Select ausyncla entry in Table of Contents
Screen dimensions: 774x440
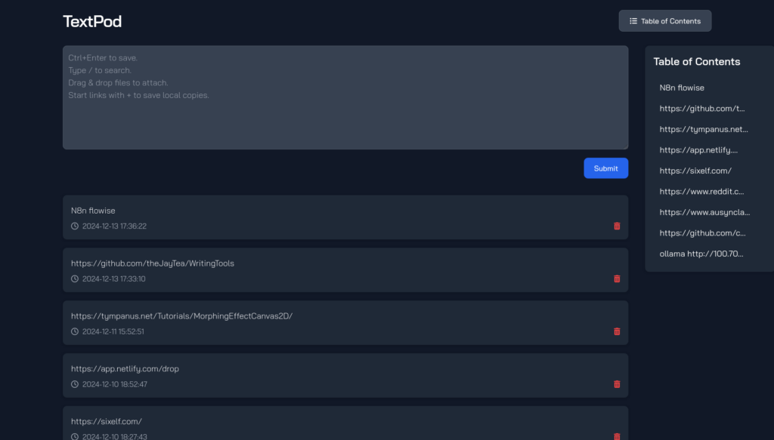(701, 212)
